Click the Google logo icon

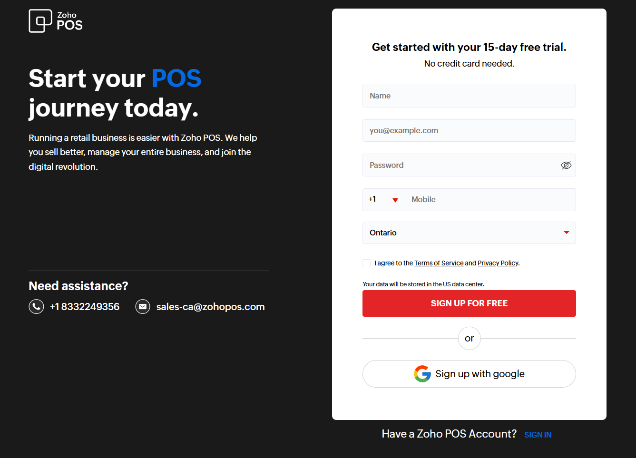[x=422, y=374]
